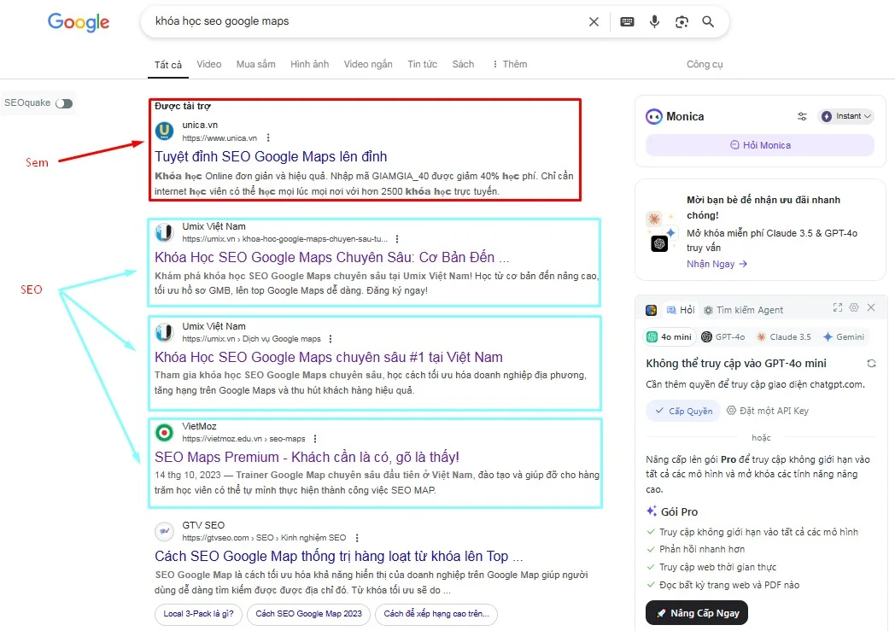Switch to Tìm kiếm Agent tab
This screenshot has height=631, width=895.
tap(743, 310)
